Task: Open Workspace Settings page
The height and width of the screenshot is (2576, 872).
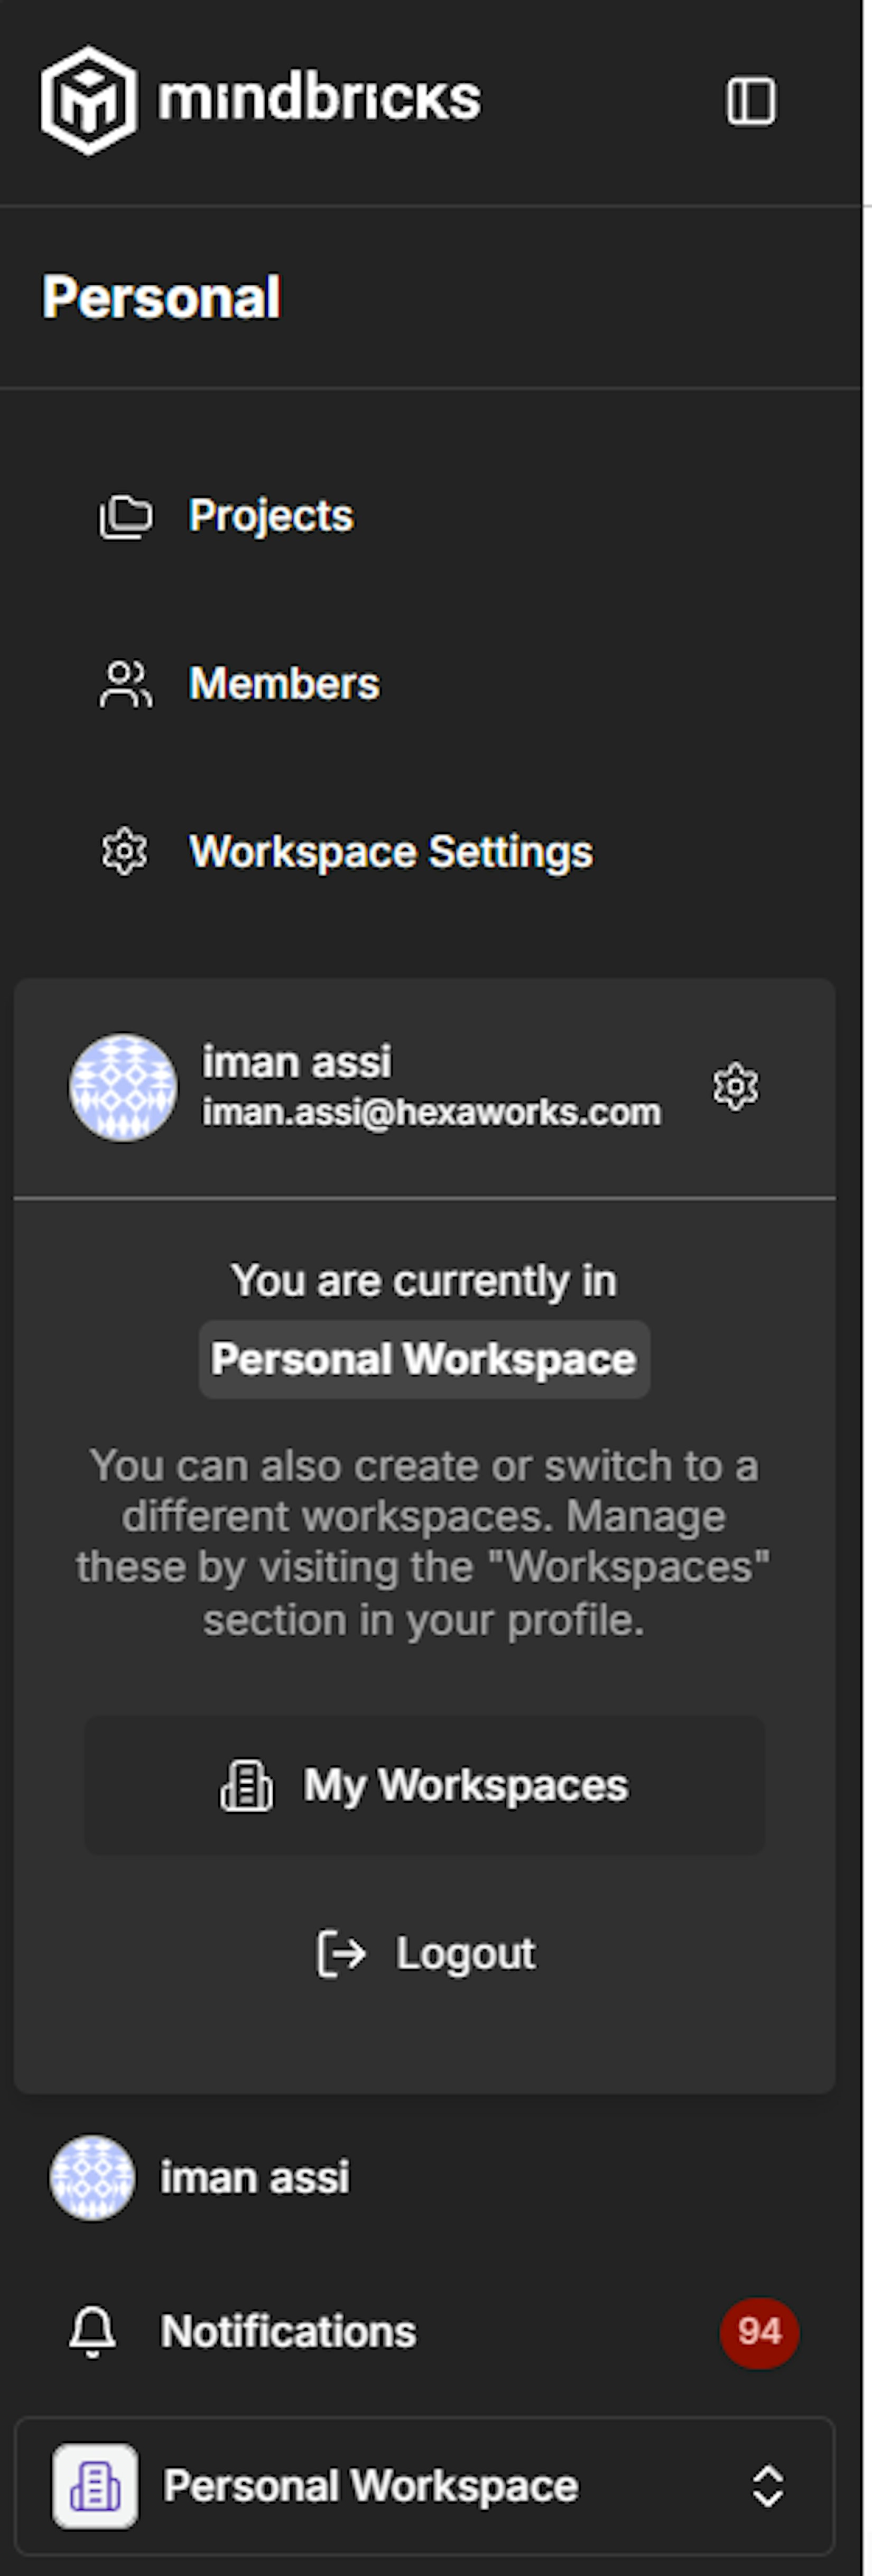Action: [x=390, y=852]
